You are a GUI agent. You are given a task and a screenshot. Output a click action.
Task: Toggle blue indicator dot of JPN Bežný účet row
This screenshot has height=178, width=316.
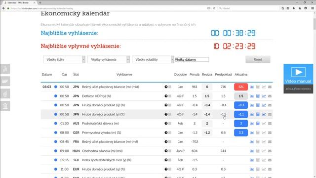tap(56, 87)
